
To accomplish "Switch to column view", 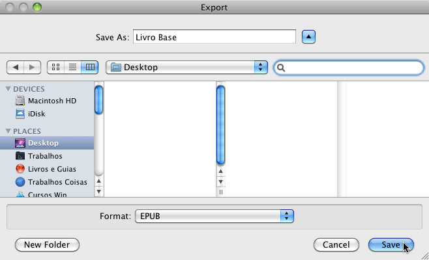I will 90,67.
